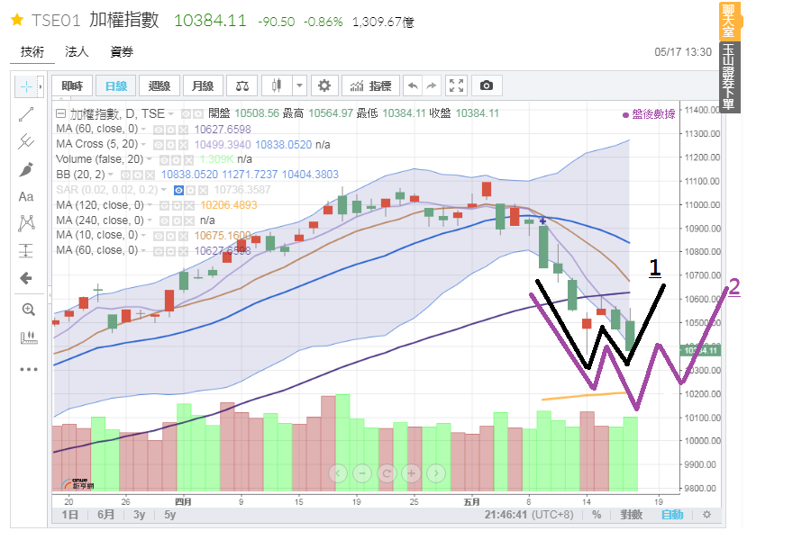Hide the MA (120, close, 0) indicator

(x=165, y=206)
